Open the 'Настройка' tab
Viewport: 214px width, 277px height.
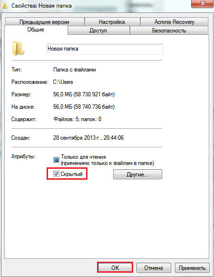click(x=112, y=21)
